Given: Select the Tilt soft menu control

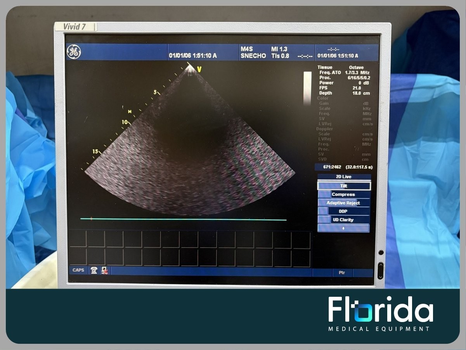Looking at the screenshot, I should click(344, 186).
